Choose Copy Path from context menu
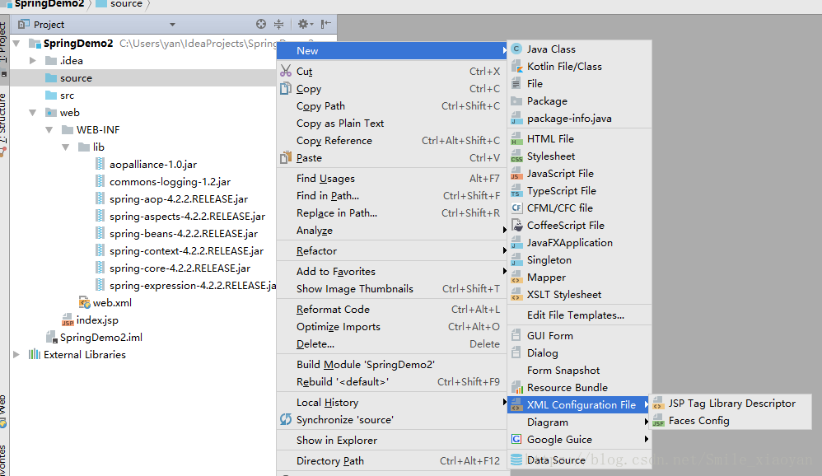Image resolution: width=822 pixels, height=476 pixels. coord(392,106)
